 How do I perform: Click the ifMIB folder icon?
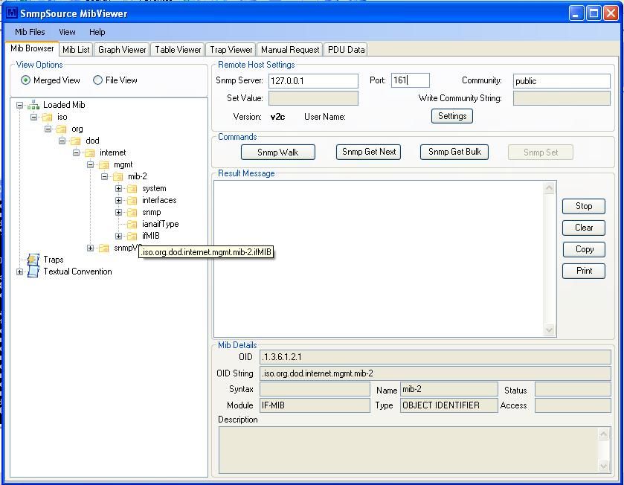click(x=132, y=236)
